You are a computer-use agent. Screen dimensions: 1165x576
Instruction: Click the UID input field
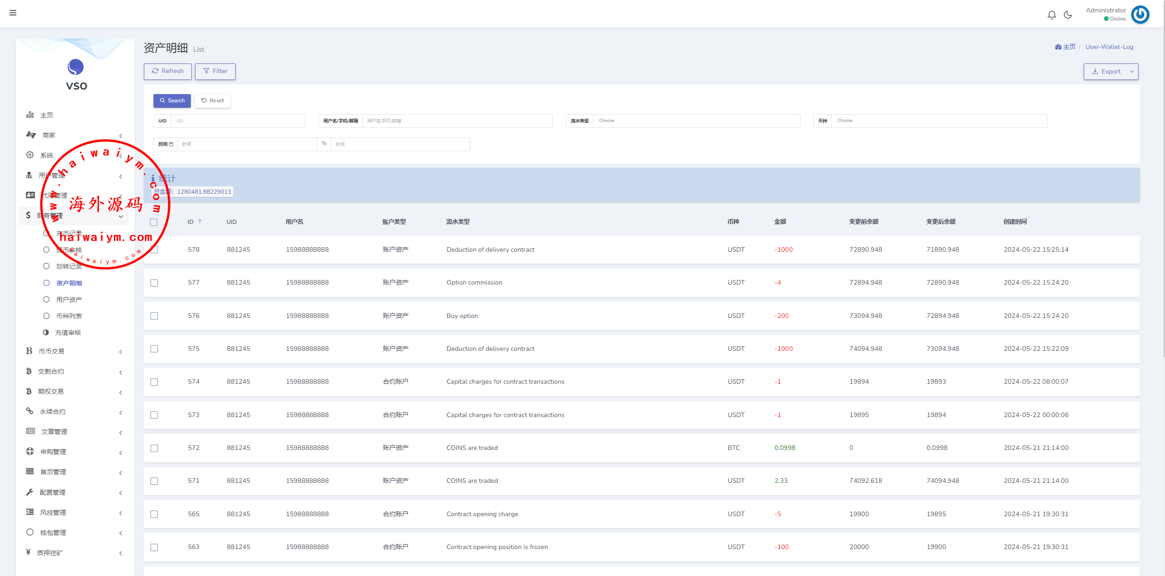[237, 121]
